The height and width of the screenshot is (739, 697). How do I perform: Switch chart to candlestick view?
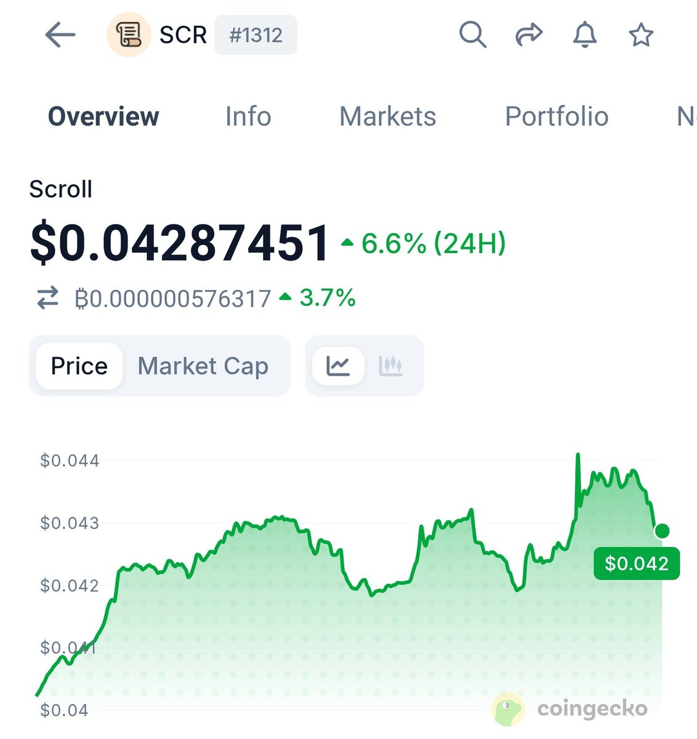(x=390, y=366)
